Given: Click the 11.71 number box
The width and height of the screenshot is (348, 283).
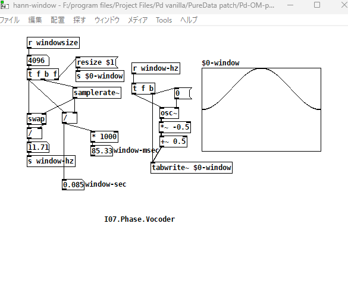Looking at the screenshot, I should (38, 147).
